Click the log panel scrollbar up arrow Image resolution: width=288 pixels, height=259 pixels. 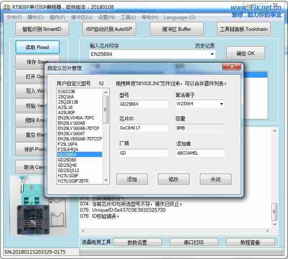coord(275,131)
